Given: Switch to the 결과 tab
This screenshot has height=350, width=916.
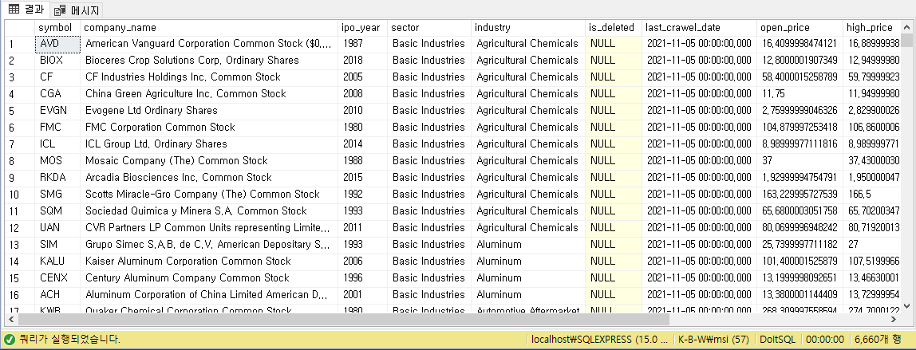Looking at the screenshot, I should coord(26,10).
